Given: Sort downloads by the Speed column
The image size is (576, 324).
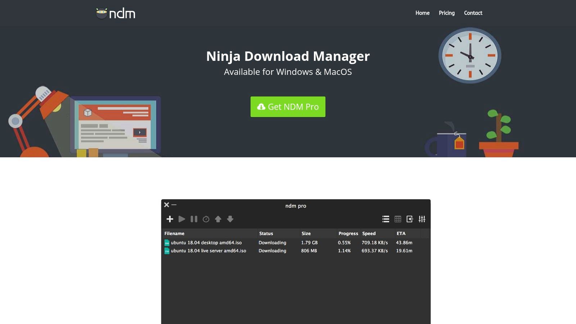Looking at the screenshot, I should point(369,233).
